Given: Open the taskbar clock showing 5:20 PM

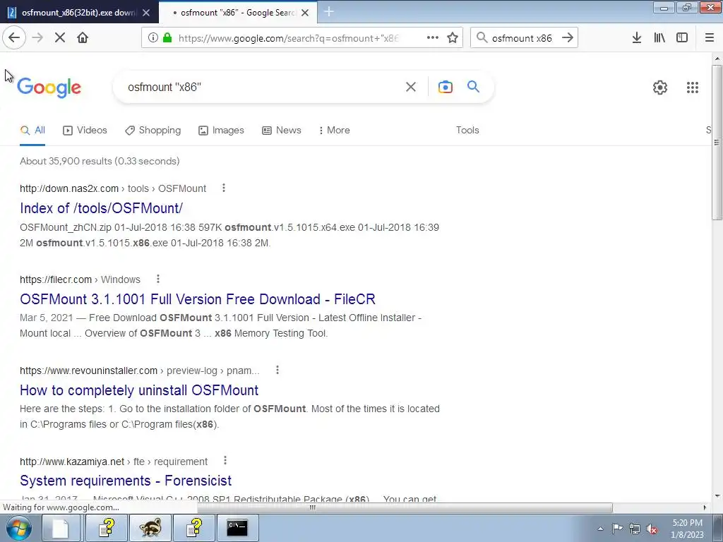Looking at the screenshot, I should pos(687,529).
